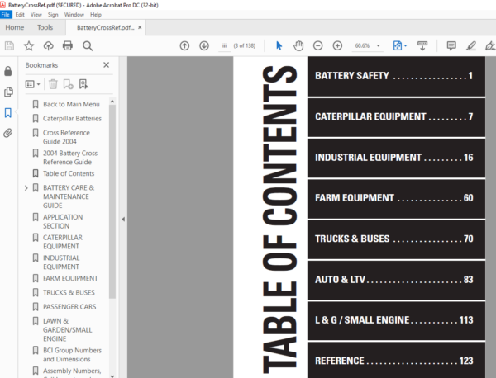This screenshot has width=496, height=378.
Task: Expand BATTERY CARE & MAINTENANCE GUIDE bookmark
Action: (x=26, y=188)
